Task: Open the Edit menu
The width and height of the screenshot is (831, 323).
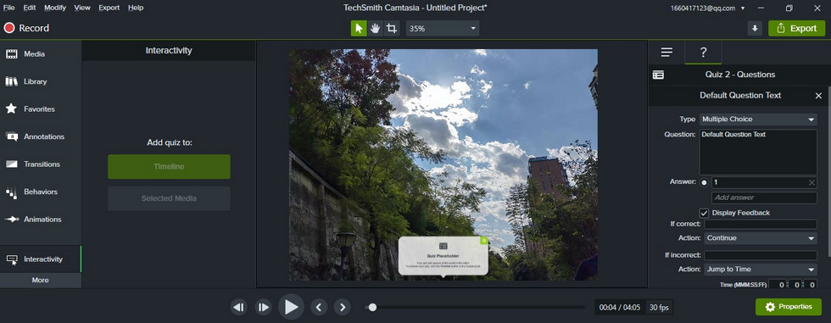Action: [30, 8]
